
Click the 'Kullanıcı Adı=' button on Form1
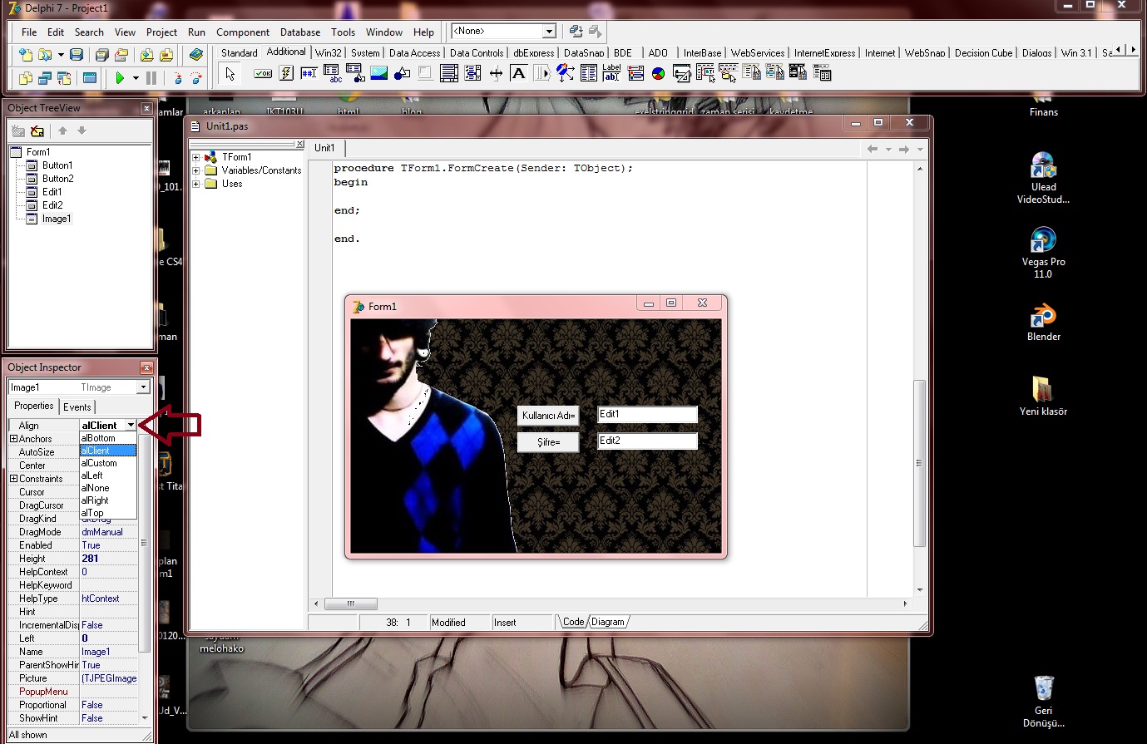point(548,416)
